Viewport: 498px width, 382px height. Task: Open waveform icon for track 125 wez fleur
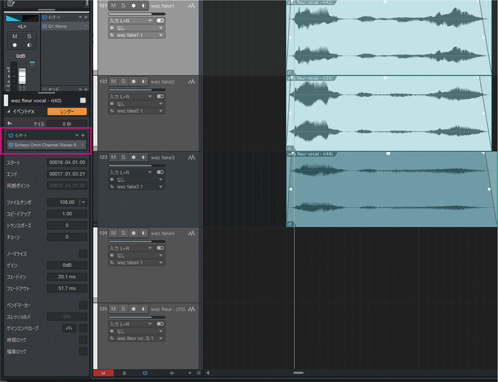[191, 309]
